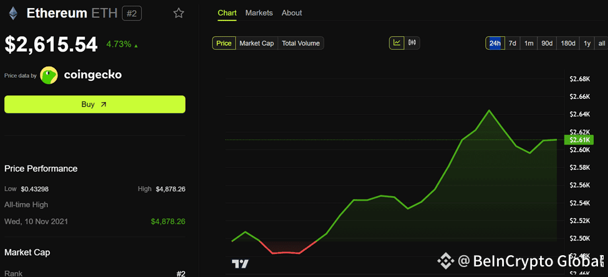Click the Ethereum coin name title
The width and height of the screenshot is (608, 277).
coord(57,14)
